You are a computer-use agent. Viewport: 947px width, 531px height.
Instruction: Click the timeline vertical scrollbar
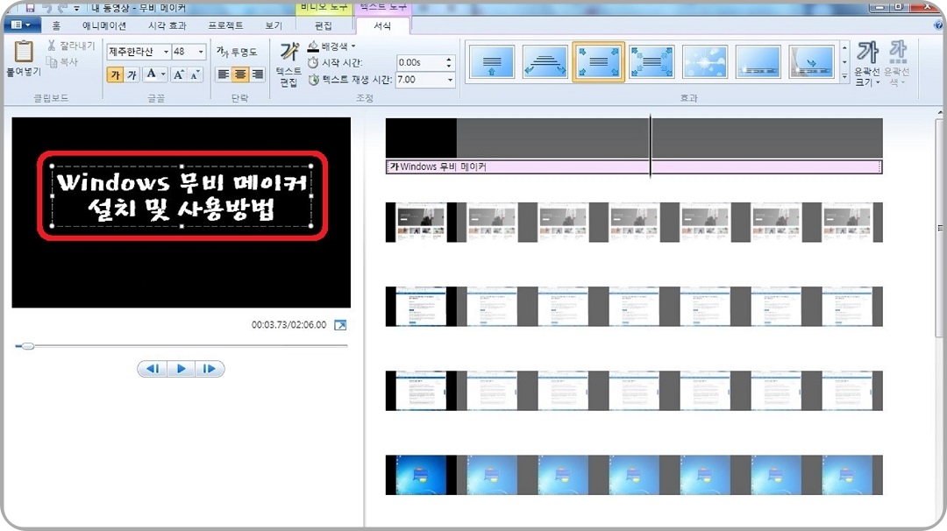click(939, 228)
